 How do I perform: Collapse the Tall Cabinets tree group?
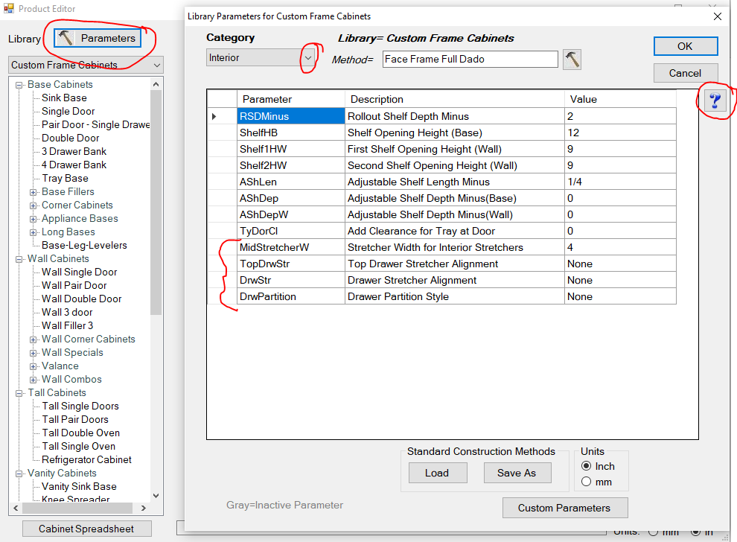[20, 393]
